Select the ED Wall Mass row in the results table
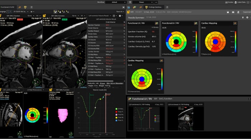 click(x=106, y=55)
